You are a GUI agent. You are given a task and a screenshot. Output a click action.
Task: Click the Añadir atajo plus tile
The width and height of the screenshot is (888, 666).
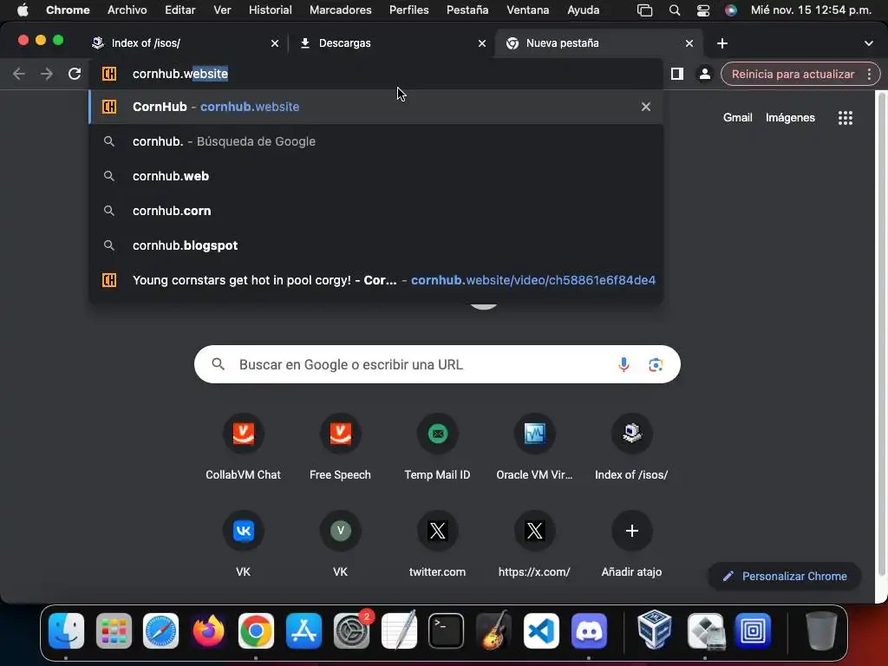pyautogui.click(x=631, y=546)
